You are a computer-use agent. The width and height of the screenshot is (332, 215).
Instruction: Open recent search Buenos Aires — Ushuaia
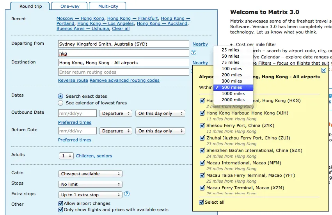pos(83,28)
